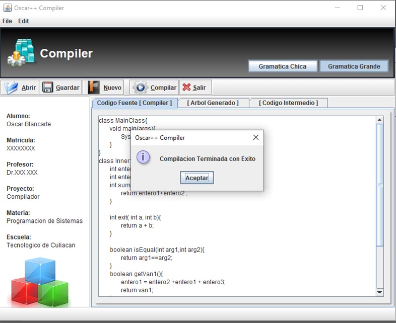This screenshot has height=323, width=396.
Task: Click the Compilar gear play icon
Action: click(x=140, y=88)
